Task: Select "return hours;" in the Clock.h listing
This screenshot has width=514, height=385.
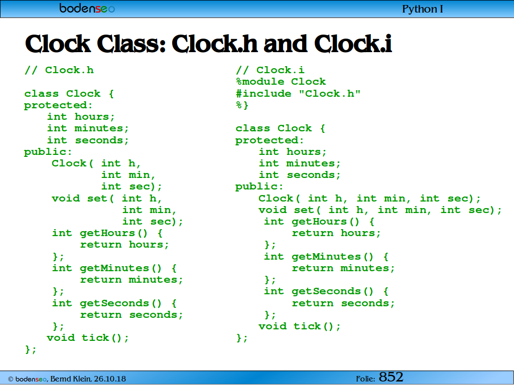Action: point(124,245)
